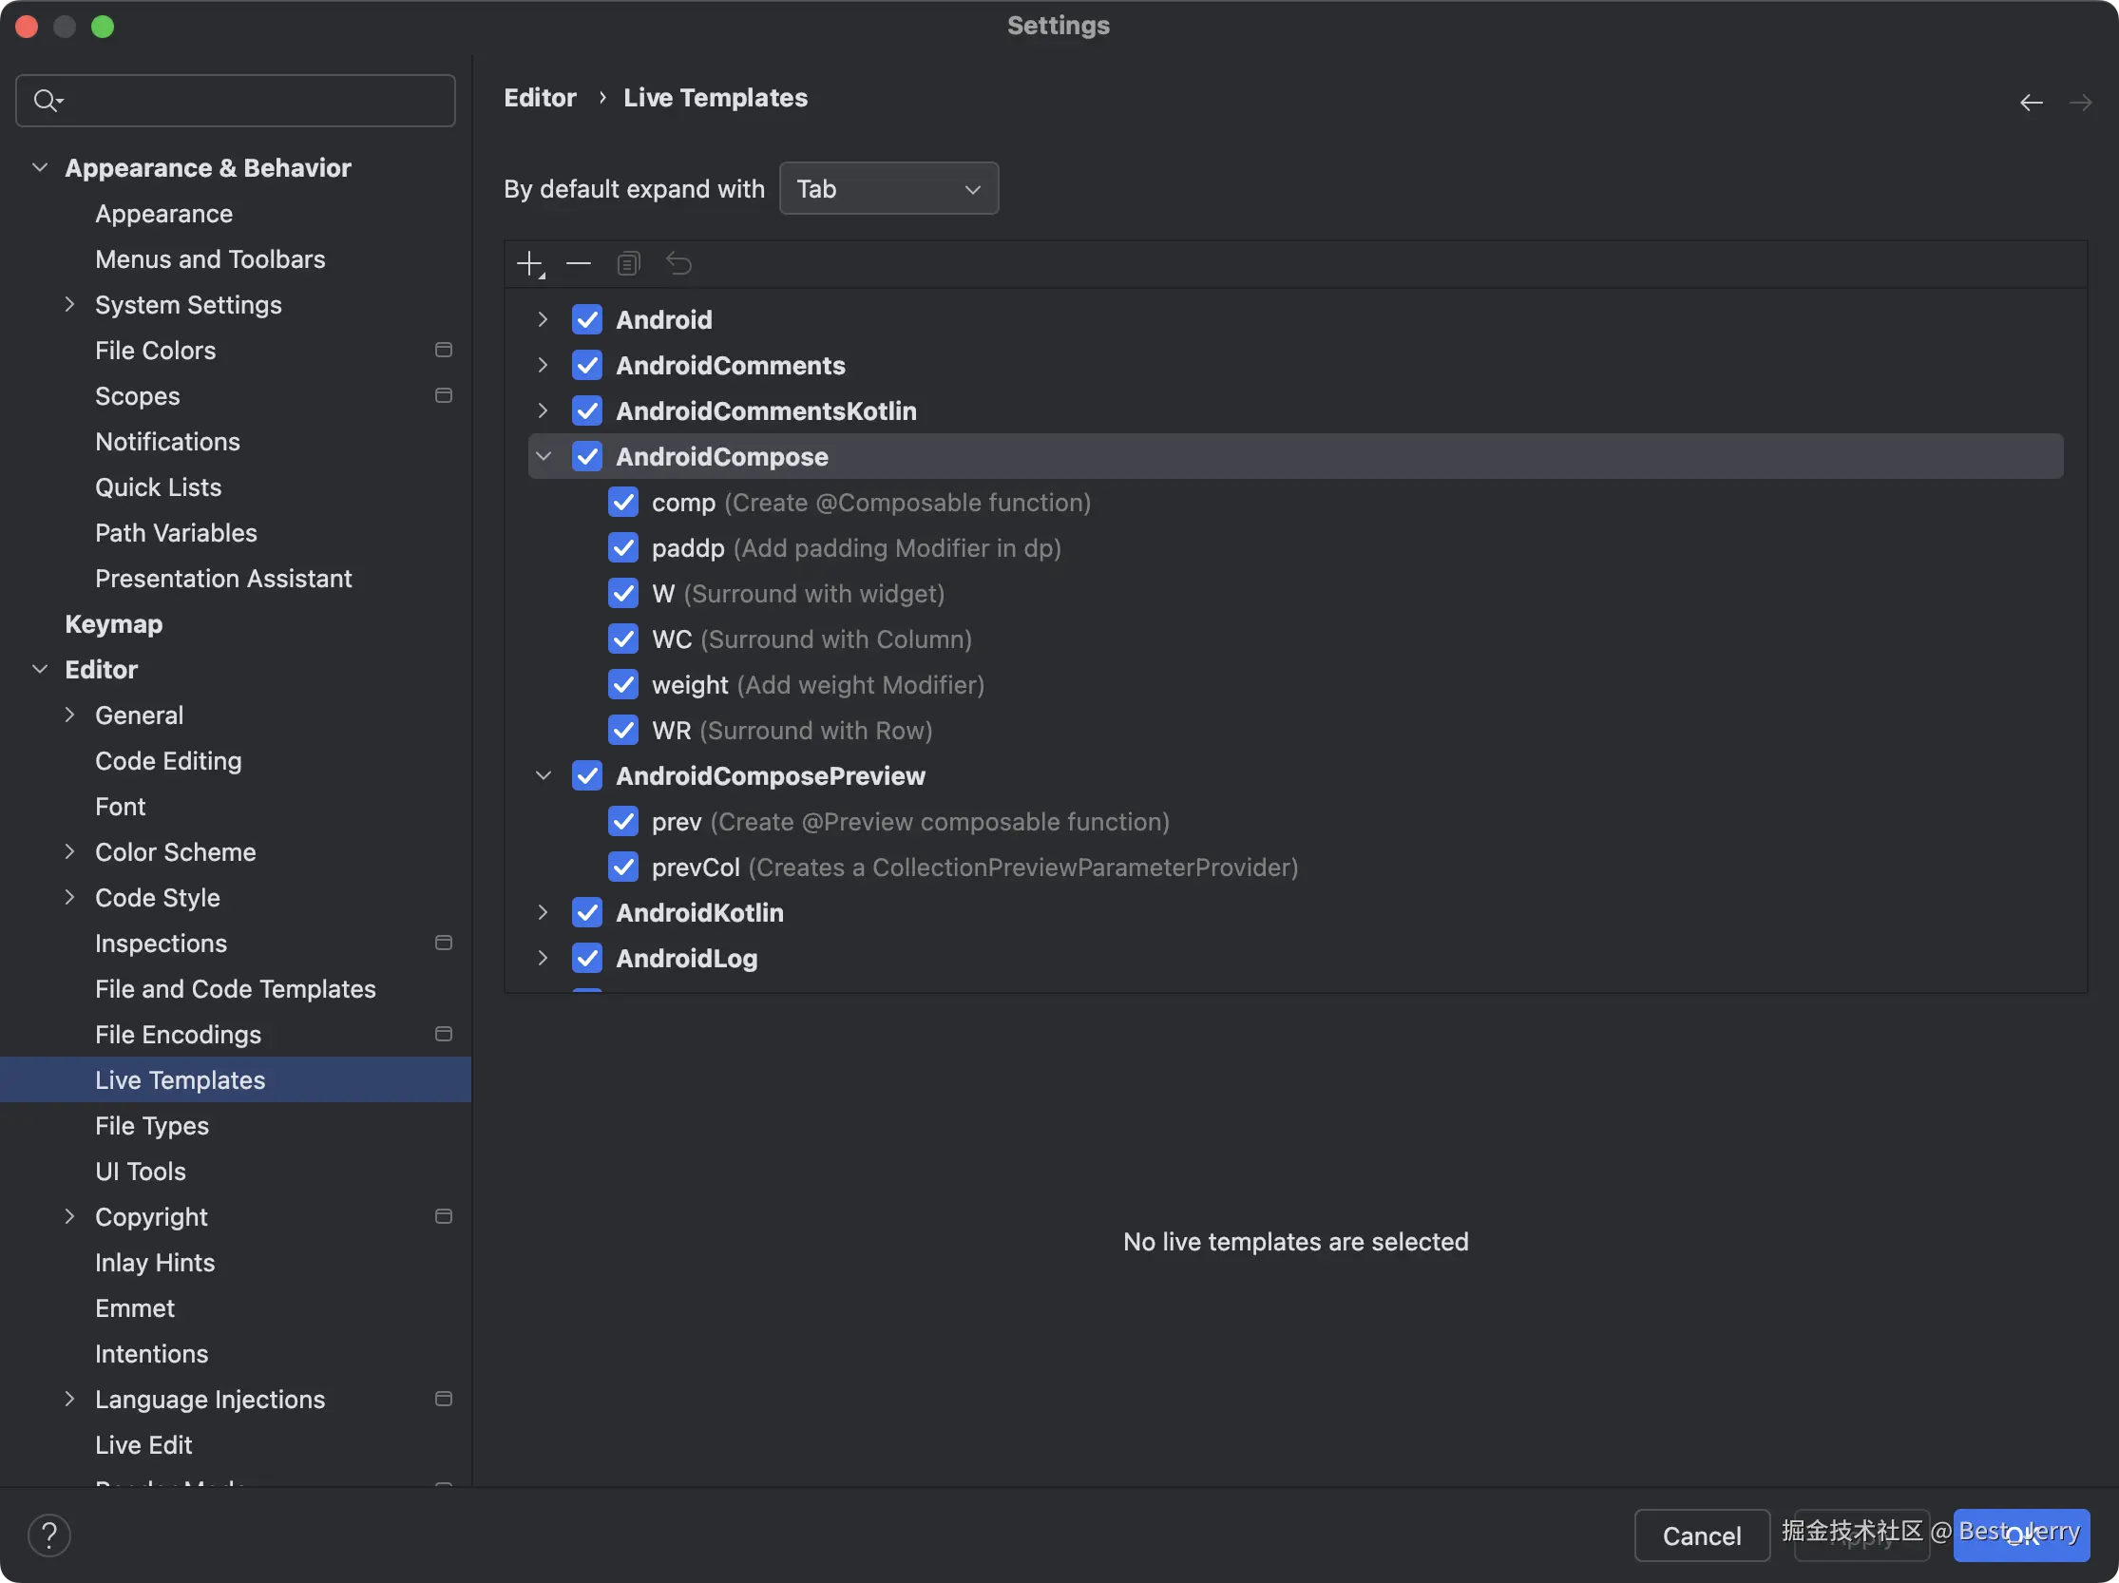This screenshot has width=2119, height=1583.
Task: Click the Cancel button
Action: click(x=1700, y=1535)
